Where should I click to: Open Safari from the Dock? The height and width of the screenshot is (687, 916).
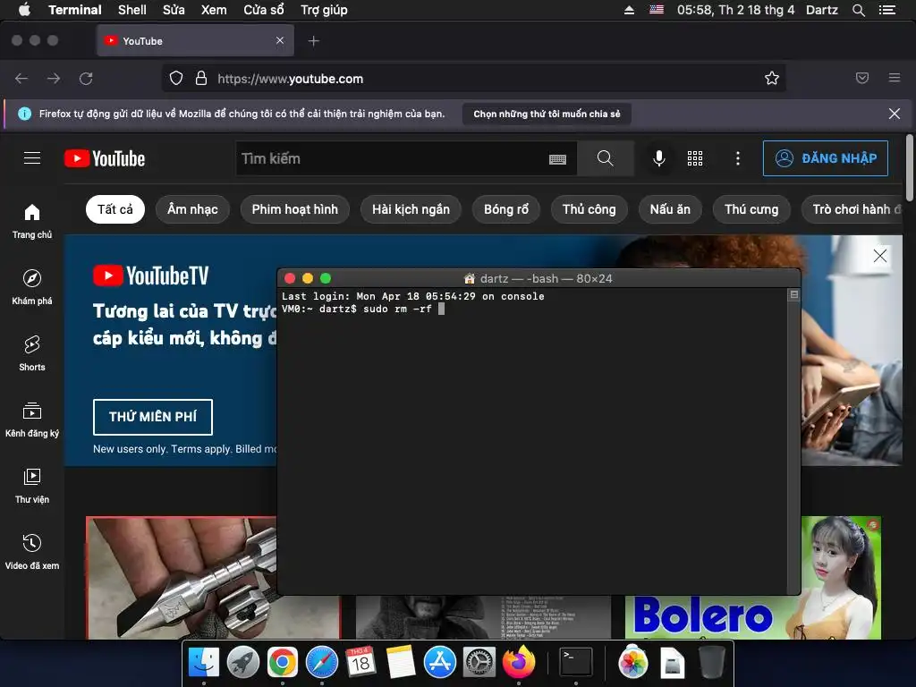point(322,663)
